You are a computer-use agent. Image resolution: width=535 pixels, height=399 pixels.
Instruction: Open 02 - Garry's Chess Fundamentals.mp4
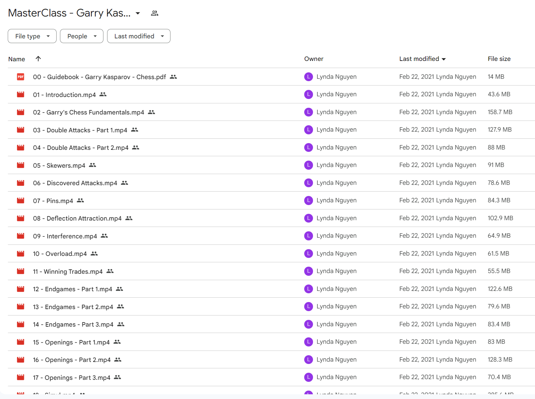point(89,112)
